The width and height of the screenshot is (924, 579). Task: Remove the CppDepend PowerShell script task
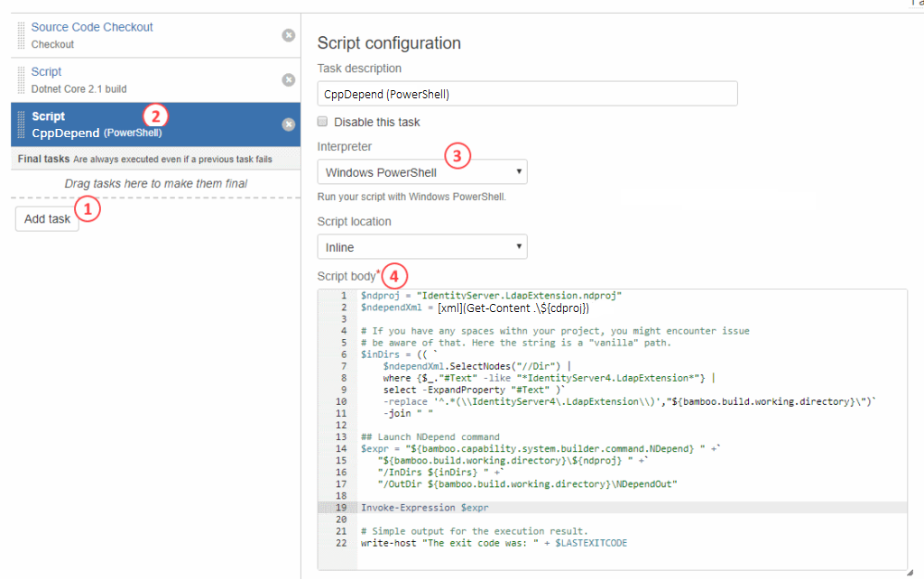288,124
